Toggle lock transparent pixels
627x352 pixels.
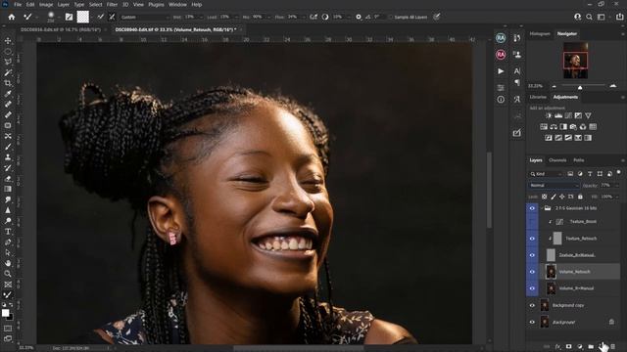pyautogui.click(x=545, y=197)
